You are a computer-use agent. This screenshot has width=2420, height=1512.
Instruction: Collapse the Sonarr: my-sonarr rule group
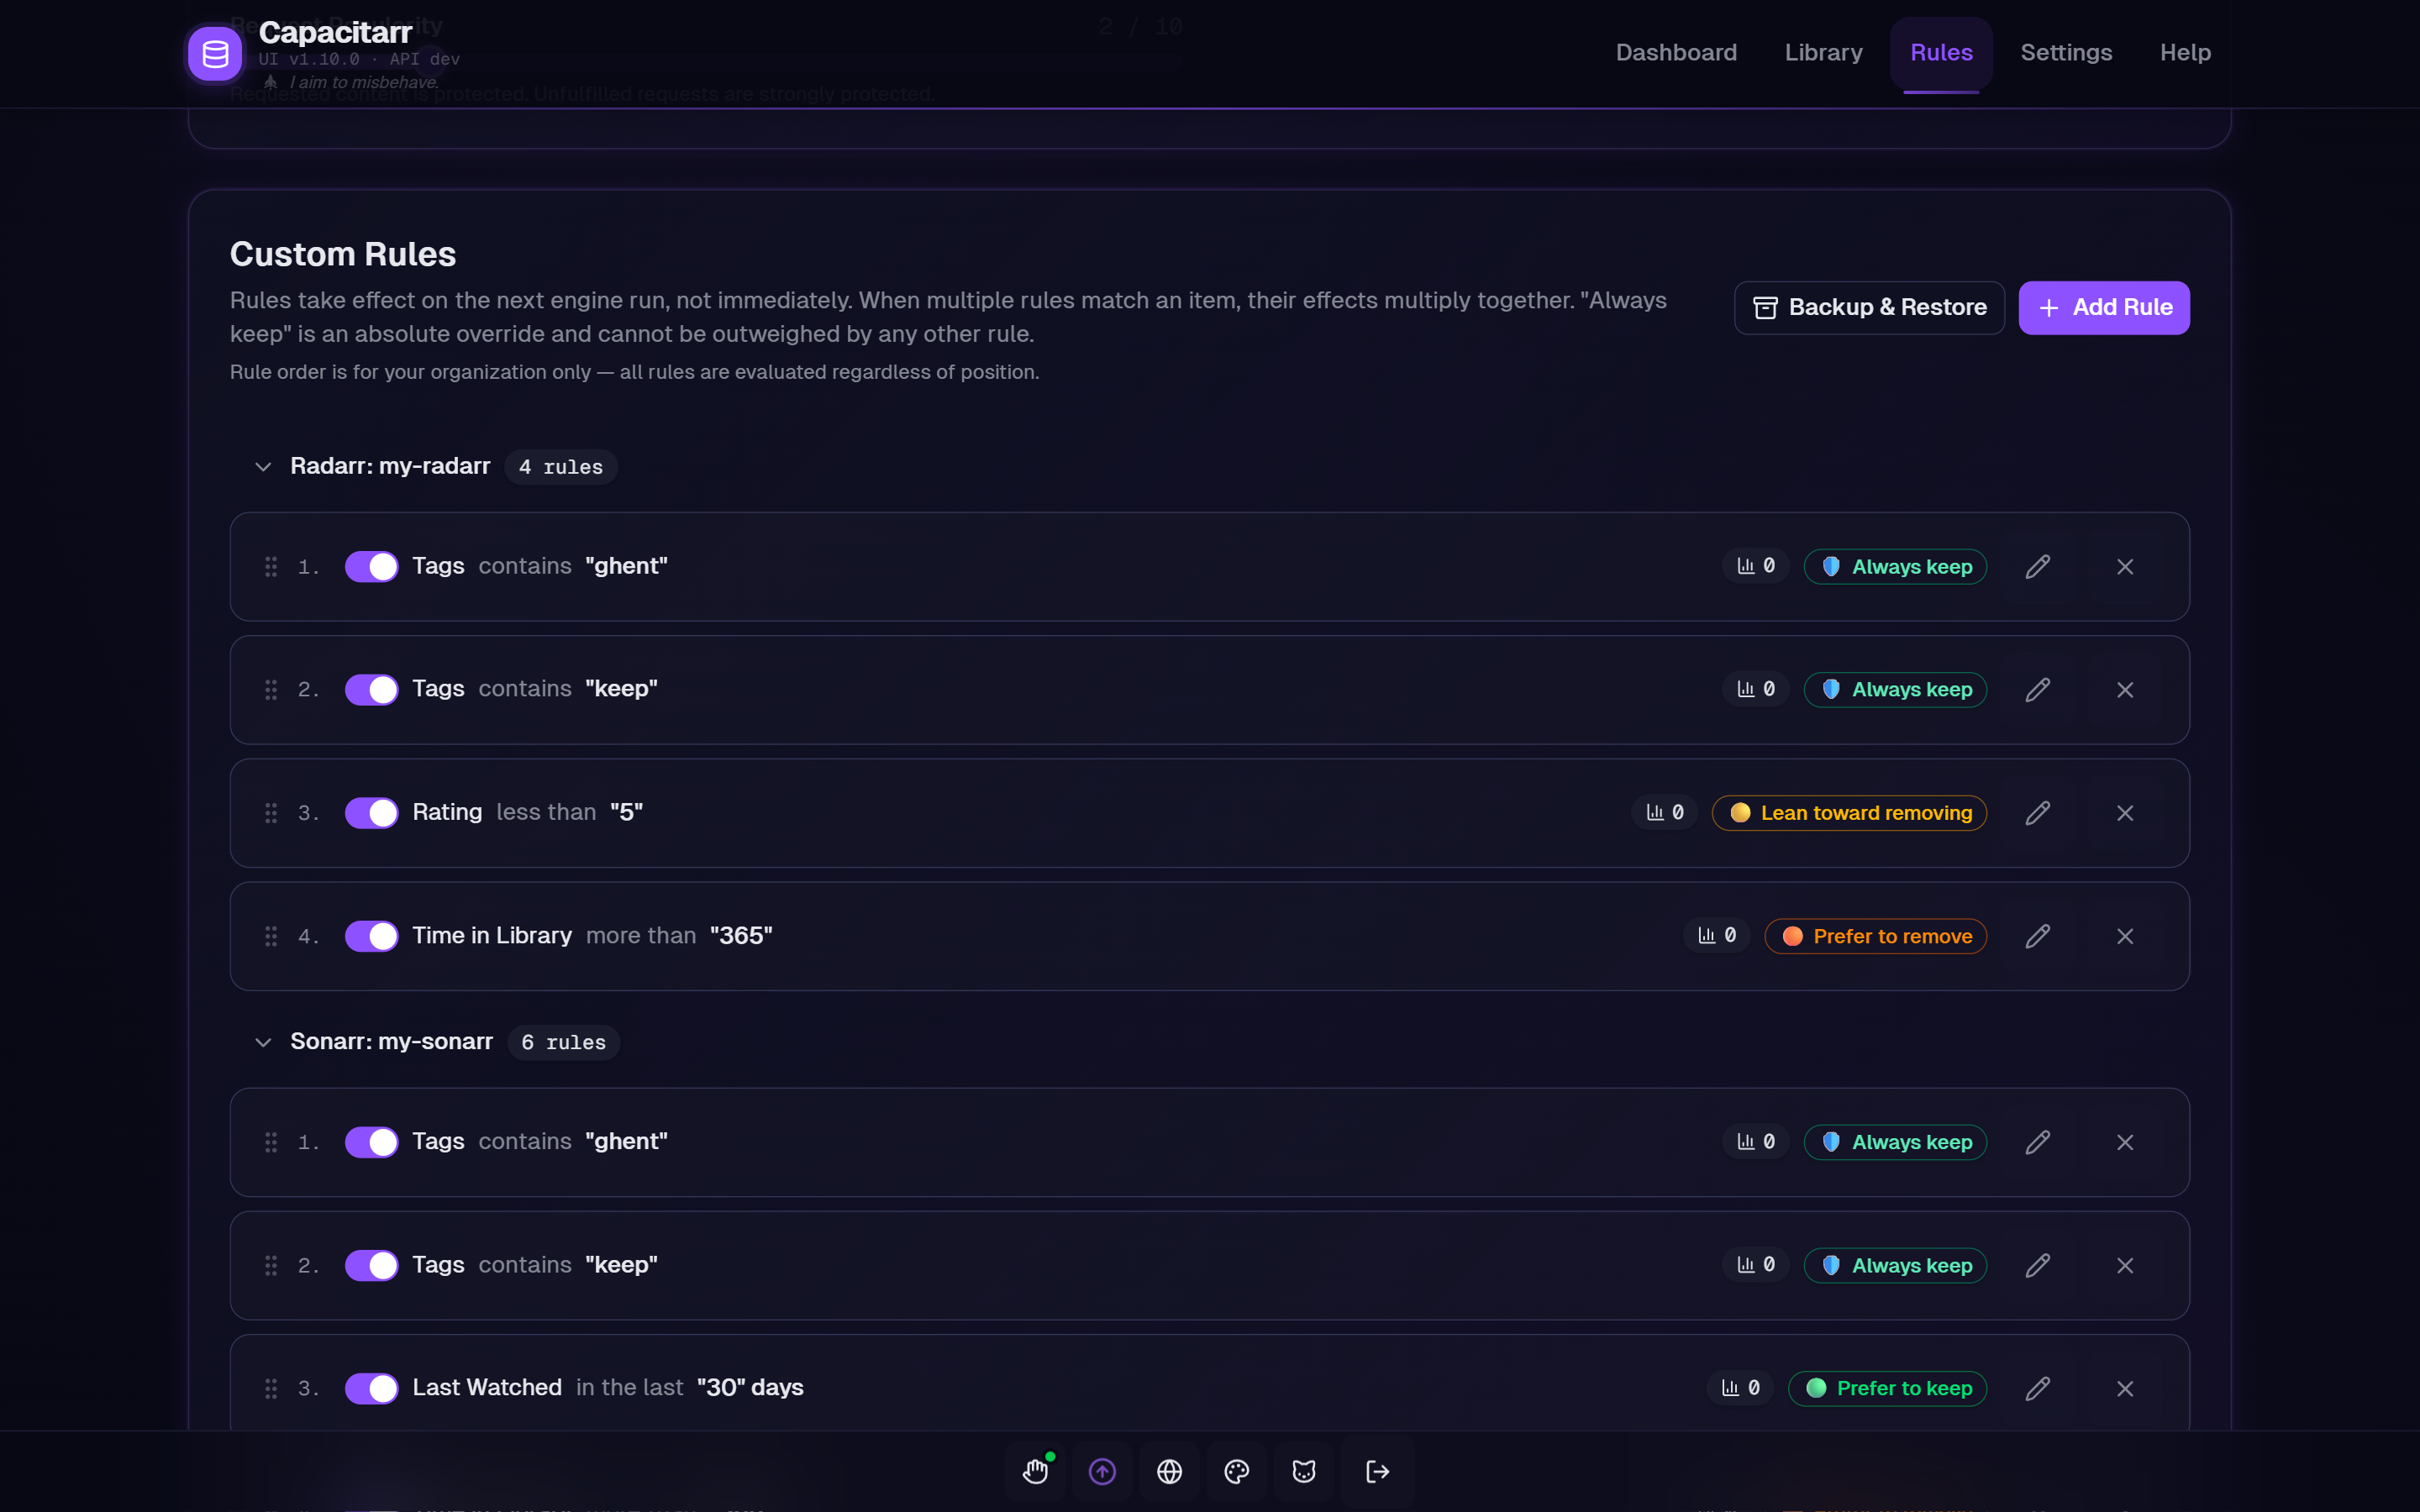263,1042
